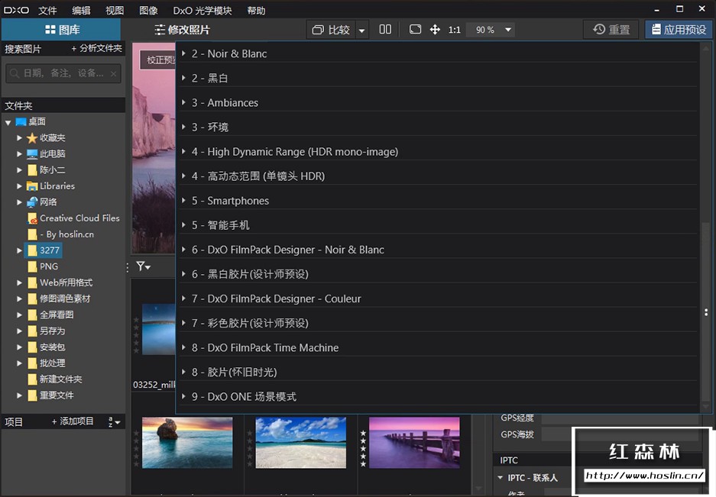
Task: Select the pan/move hand tool icon
Action: [x=434, y=29]
